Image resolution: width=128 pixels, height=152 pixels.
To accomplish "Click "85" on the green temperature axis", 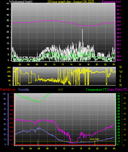I will 119,96.
